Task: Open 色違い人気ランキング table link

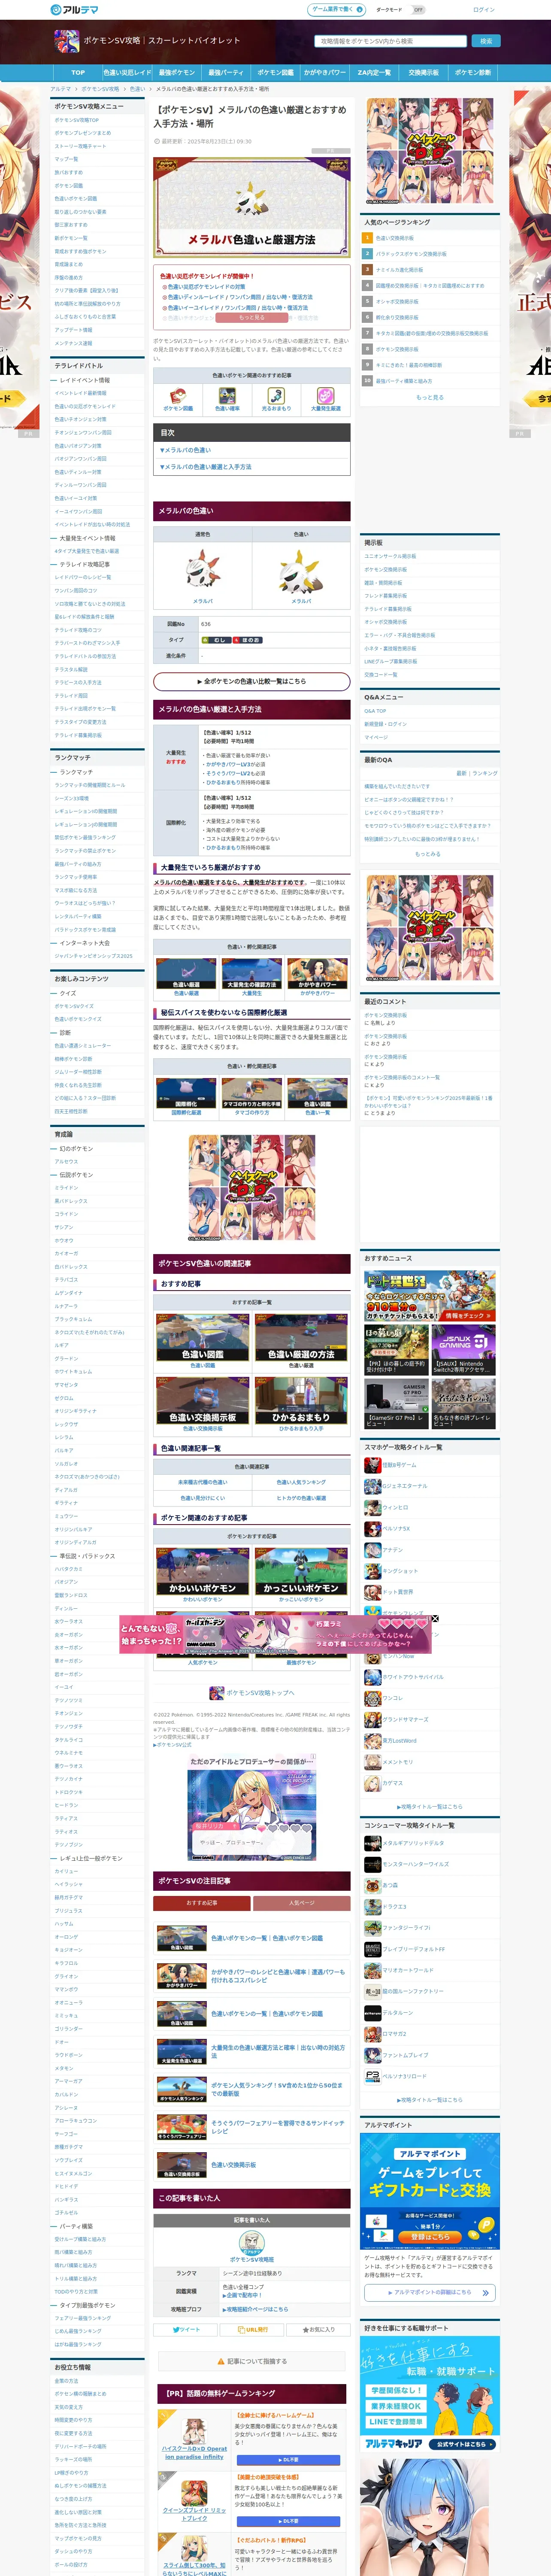Action: coord(301,1482)
